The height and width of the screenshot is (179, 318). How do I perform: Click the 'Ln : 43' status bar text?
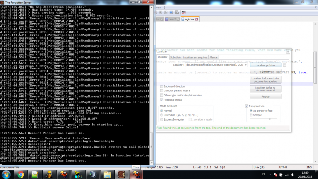(x=197, y=167)
